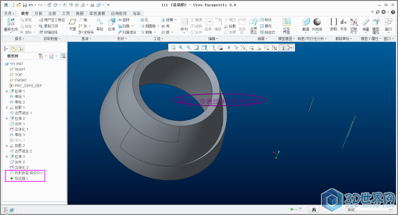Open the 边界混合 (Boundary Blend) tool
Image resolution: width=398 pixels, height=215 pixels.
coord(254,24)
